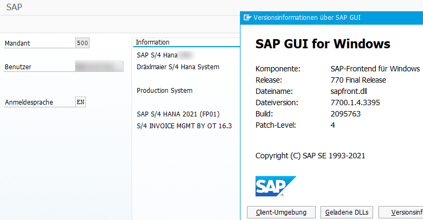Click the SAP GUI icon in dialog title bar
Screen dimensions: 423x220
click(247, 17)
